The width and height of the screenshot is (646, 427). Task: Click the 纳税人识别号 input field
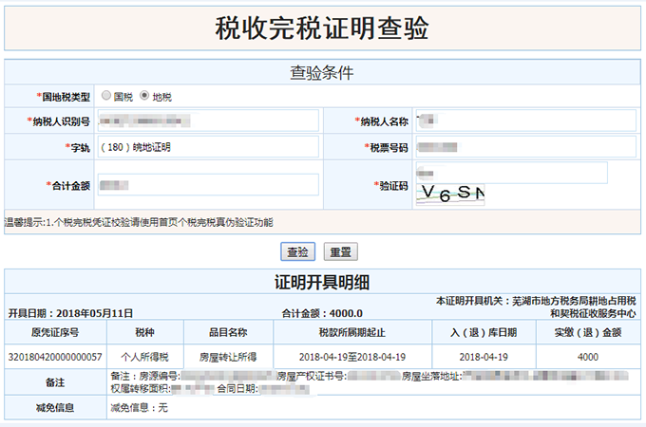206,121
